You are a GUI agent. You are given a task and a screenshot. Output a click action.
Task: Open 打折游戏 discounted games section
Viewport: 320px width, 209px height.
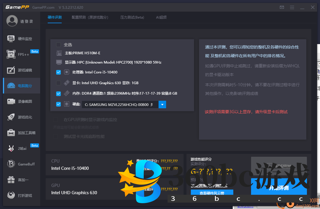click(x=21, y=195)
